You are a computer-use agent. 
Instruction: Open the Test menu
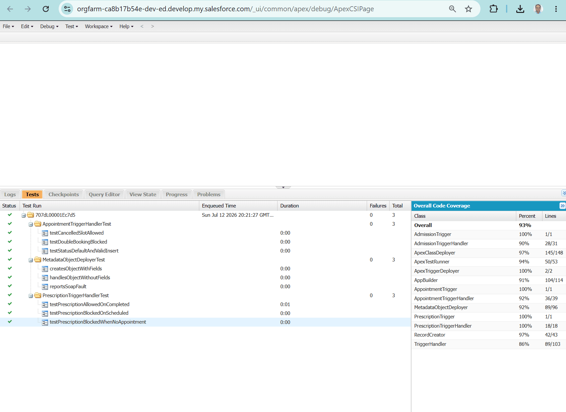coord(72,26)
